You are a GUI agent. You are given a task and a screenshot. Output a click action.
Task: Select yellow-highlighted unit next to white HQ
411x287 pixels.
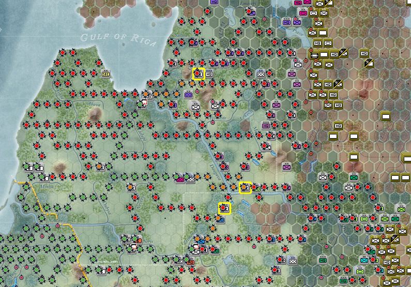(x=199, y=73)
